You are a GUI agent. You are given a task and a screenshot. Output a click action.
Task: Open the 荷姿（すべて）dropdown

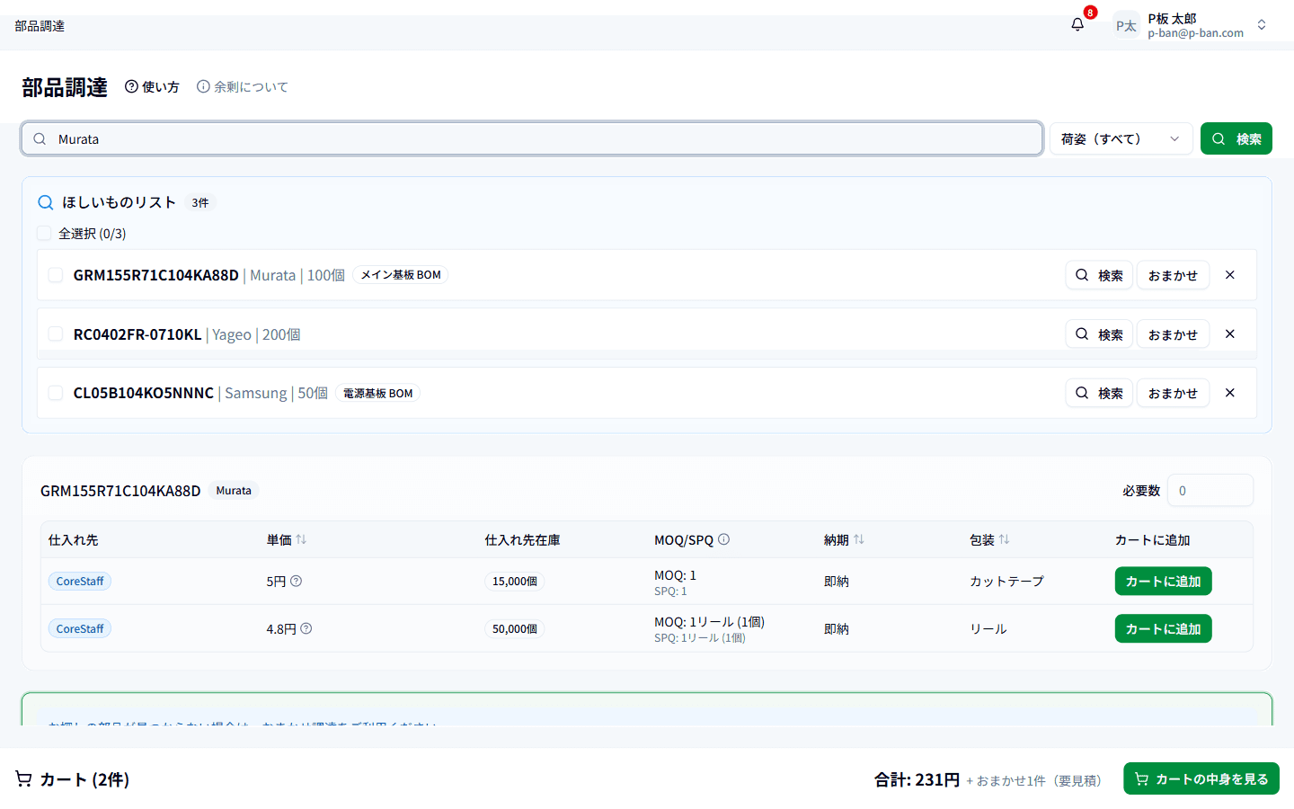coord(1121,138)
